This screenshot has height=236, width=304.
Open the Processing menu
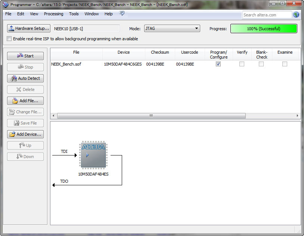53,14
